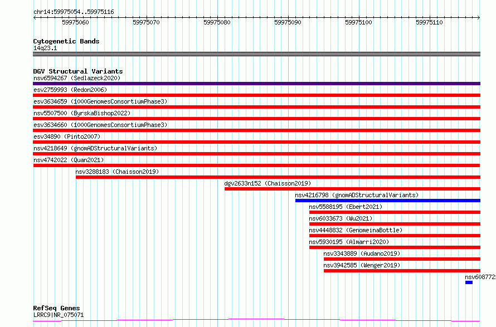Click nsv4218649 (gnomADStructuralVariants) label
This screenshot has height=327, width=496.
pos(95,148)
